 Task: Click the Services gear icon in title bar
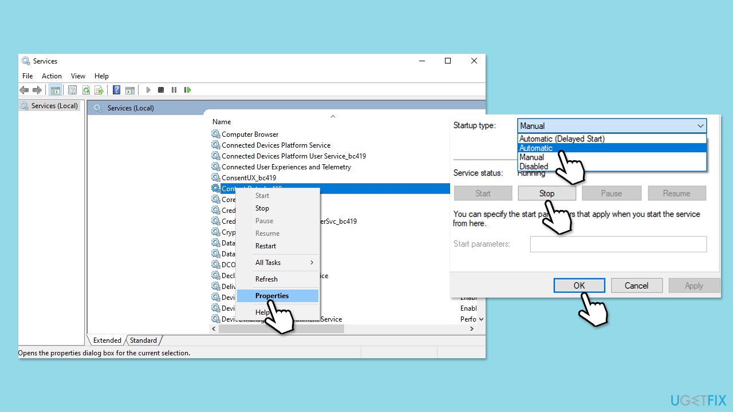click(26, 61)
